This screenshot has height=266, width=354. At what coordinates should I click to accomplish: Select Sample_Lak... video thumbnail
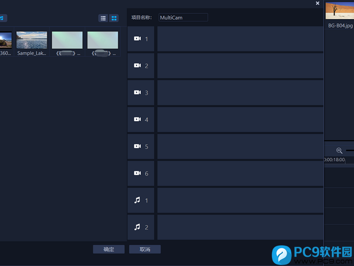[31, 40]
